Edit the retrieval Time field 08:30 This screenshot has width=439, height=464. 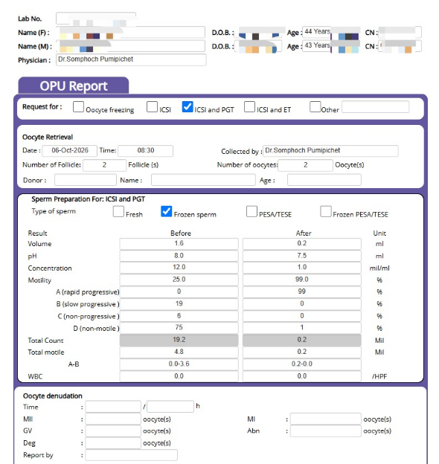click(145, 151)
